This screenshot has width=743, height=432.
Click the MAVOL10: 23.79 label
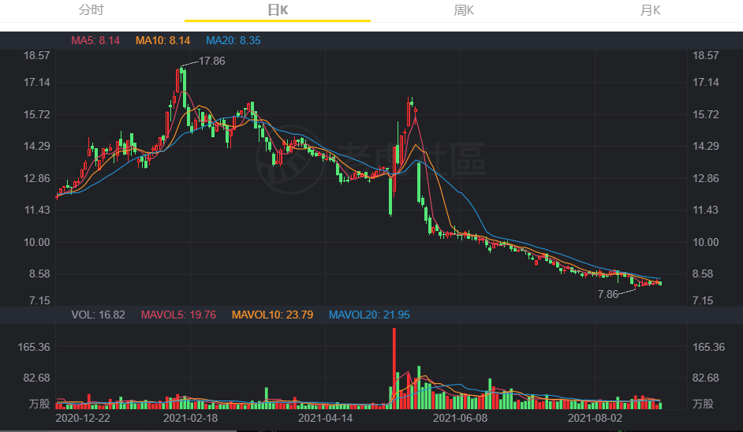click(272, 315)
